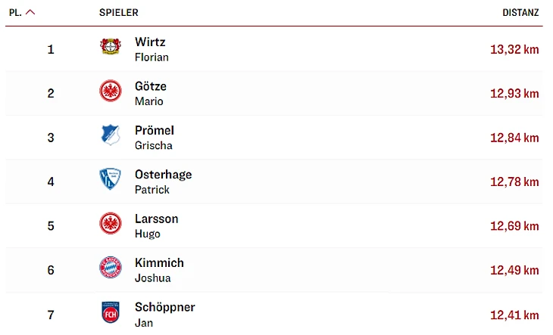Open player Larsson Hugo
The height and width of the screenshot is (335, 553).
(156, 225)
